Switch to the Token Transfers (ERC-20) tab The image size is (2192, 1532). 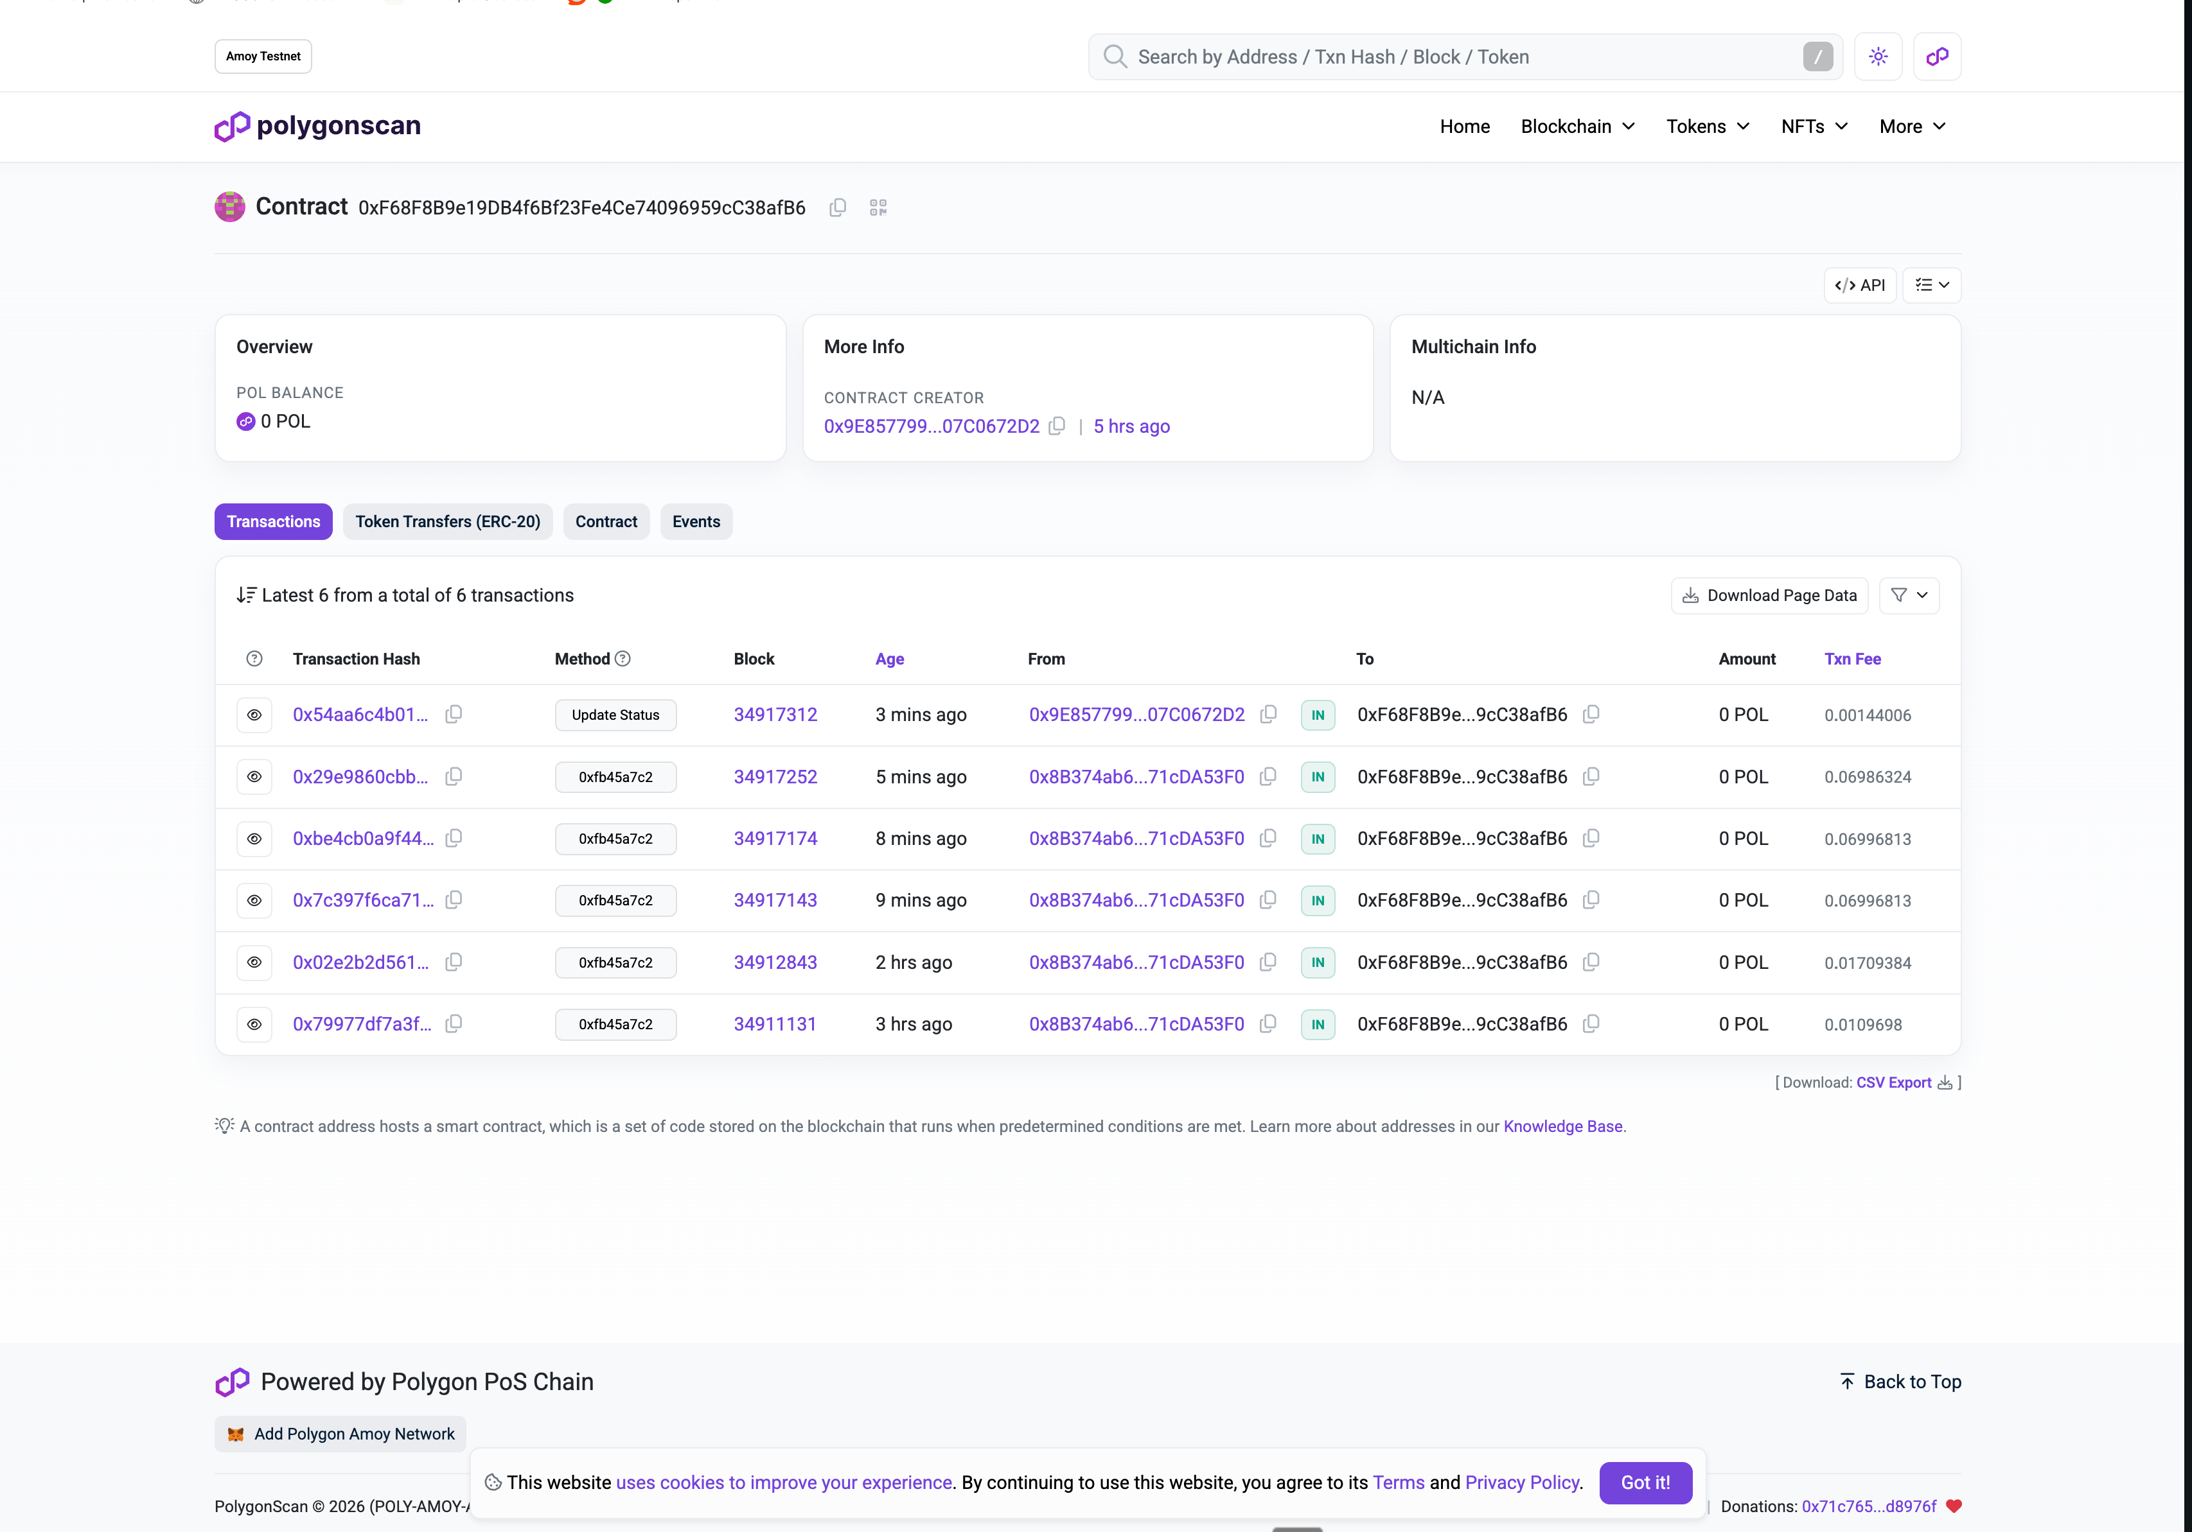(446, 522)
